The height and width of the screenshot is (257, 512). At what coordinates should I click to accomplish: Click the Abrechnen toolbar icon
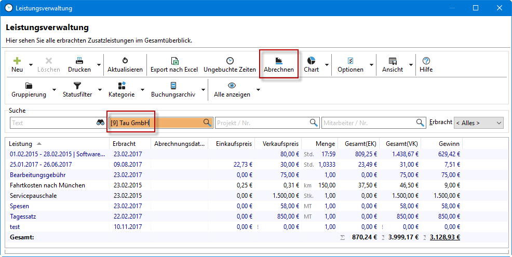pyautogui.click(x=279, y=60)
